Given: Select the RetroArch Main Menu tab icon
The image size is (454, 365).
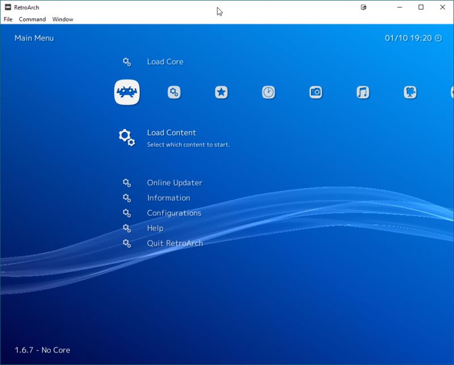Looking at the screenshot, I should tap(127, 92).
